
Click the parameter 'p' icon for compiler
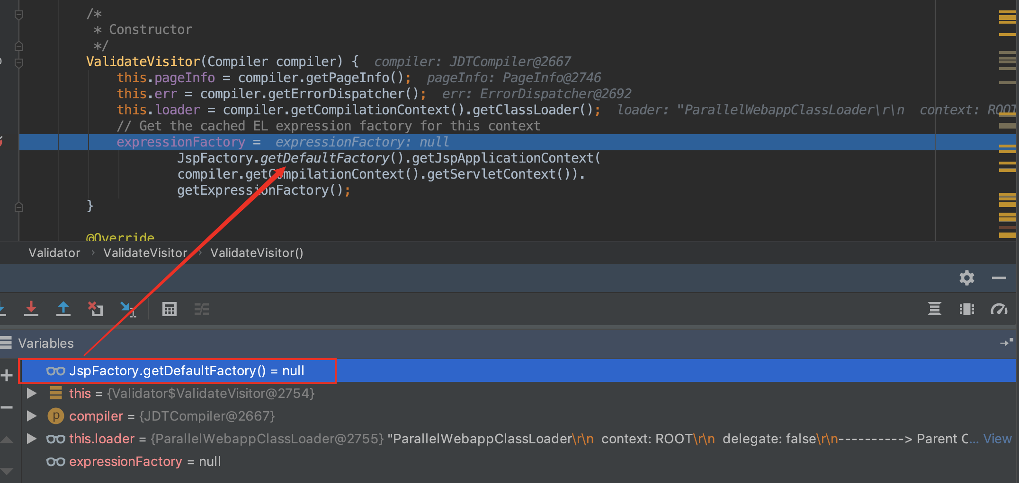[x=55, y=416]
